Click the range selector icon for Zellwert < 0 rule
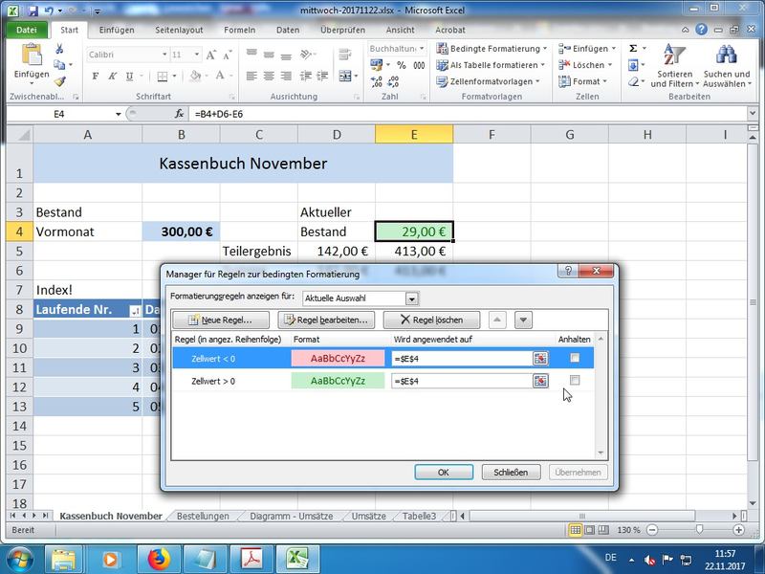This screenshot has width=765, height=574. pos(541,358)
